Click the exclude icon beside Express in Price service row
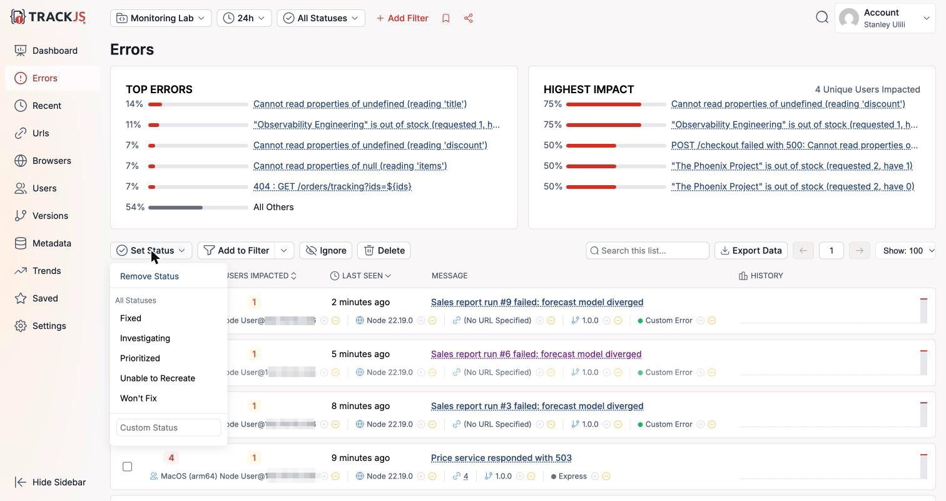Screen dimensions: 946x501 606,476
